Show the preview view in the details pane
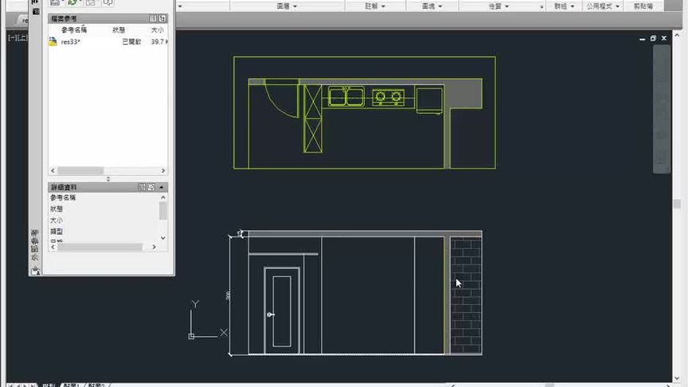The height and width of the screenshot is (387, 688). 151,187
